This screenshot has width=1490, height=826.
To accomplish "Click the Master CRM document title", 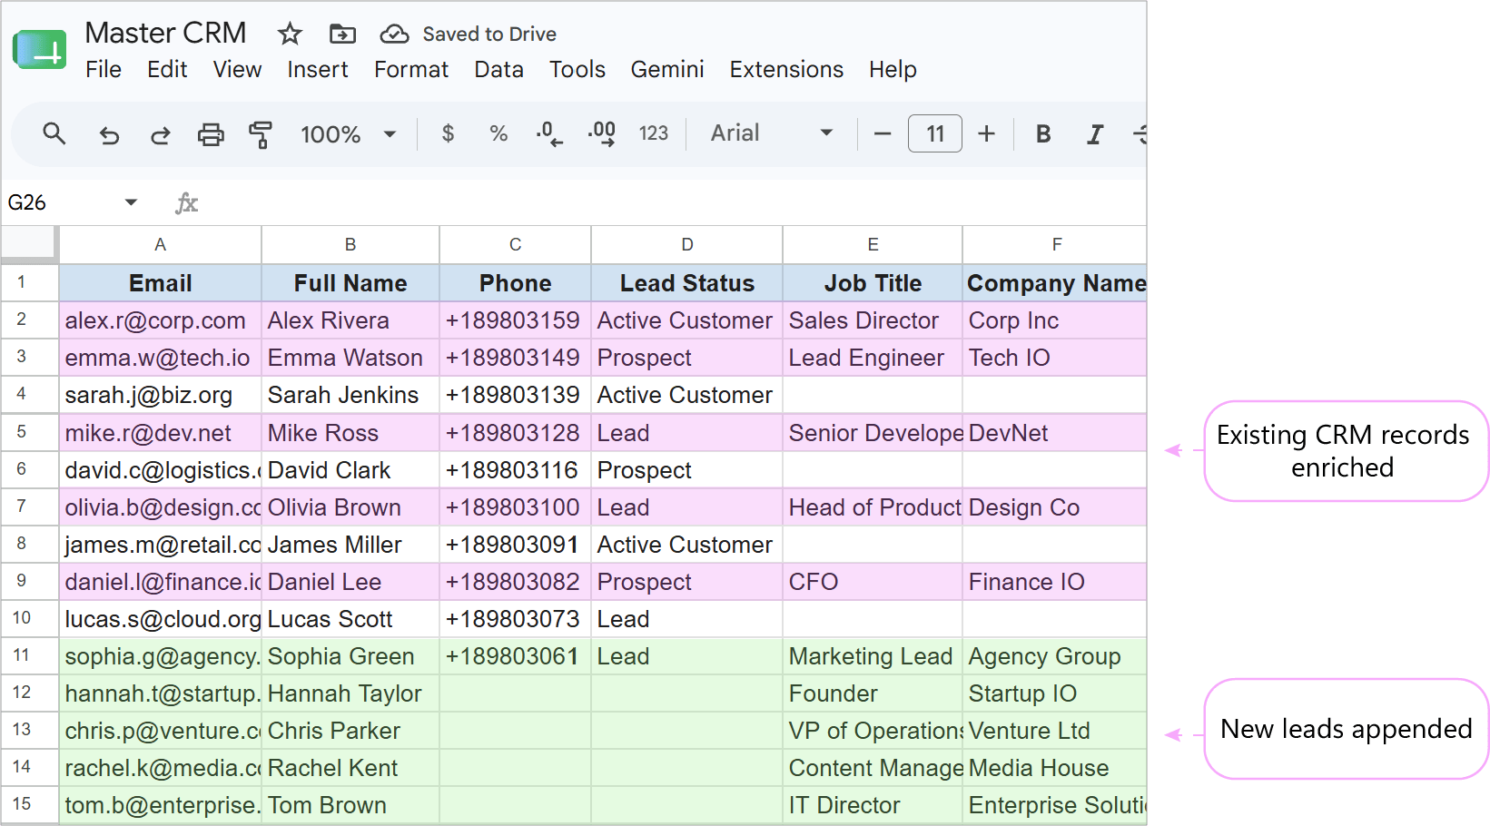I will pyautogui.click(x=165, y=33).
